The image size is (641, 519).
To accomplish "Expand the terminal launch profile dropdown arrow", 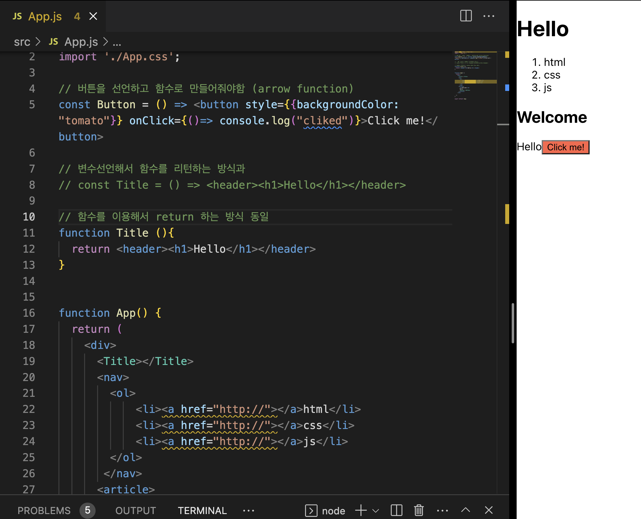I will [376, 511].
